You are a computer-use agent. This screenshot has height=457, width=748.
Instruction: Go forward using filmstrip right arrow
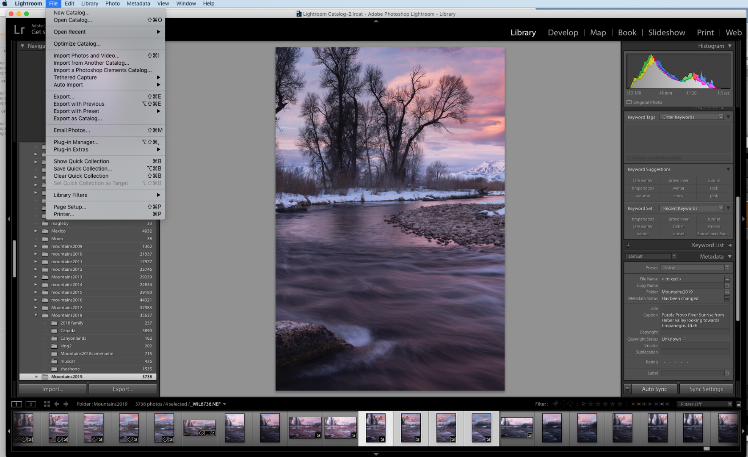pyautogui.click(x=66, y=404)
